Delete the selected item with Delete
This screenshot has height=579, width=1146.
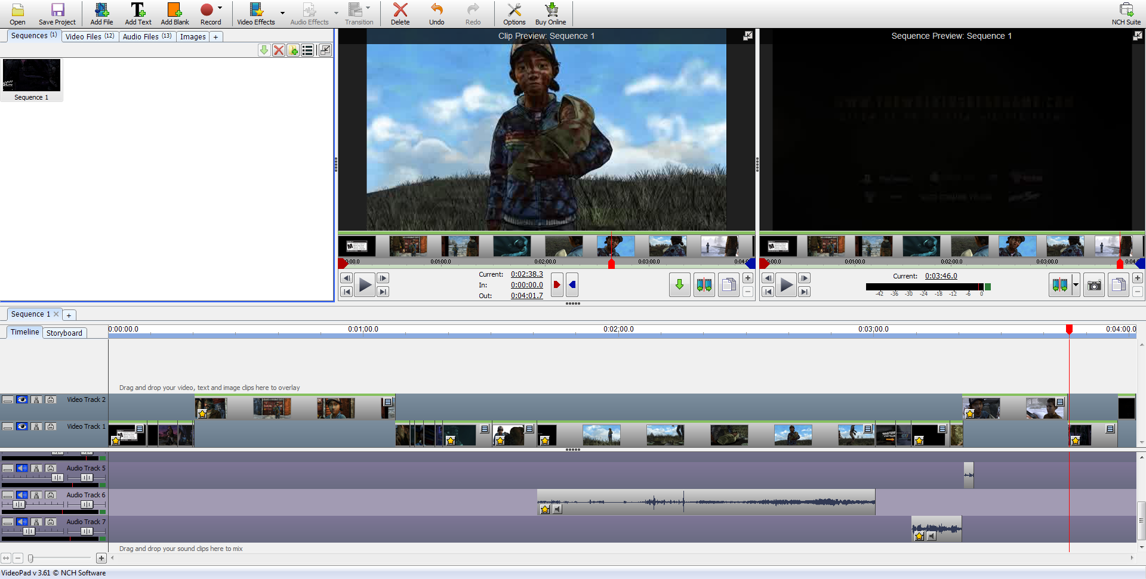(x=401, y=14)
